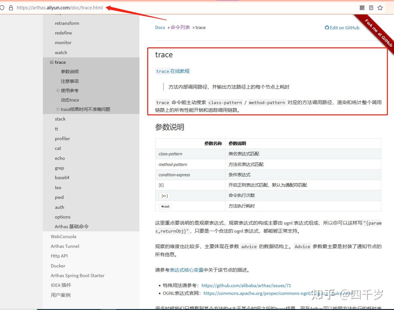This screenshot has width=394, height=310.
Task: Select 动态trace in the sidebar
Action: point(70,100)
